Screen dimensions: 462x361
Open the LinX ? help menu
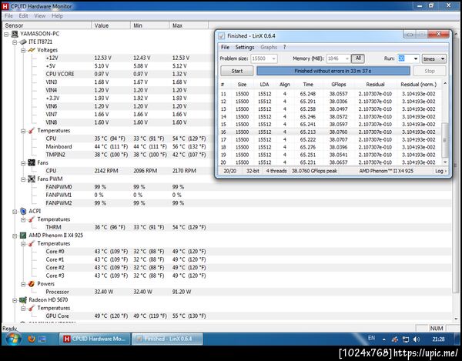click(284, 47)
